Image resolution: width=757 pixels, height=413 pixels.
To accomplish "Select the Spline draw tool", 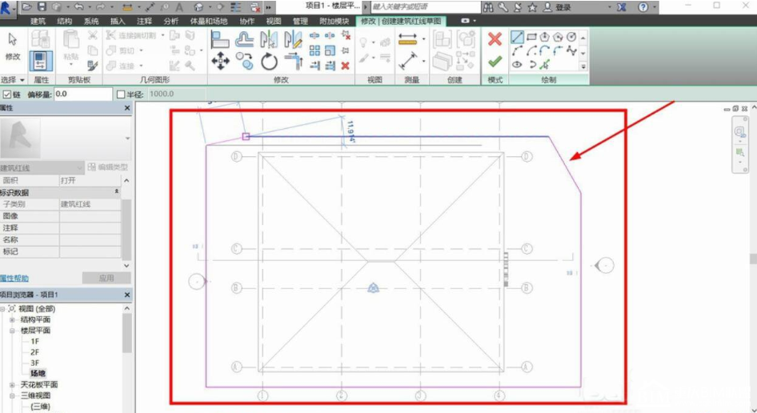I will tap(571, 50).
